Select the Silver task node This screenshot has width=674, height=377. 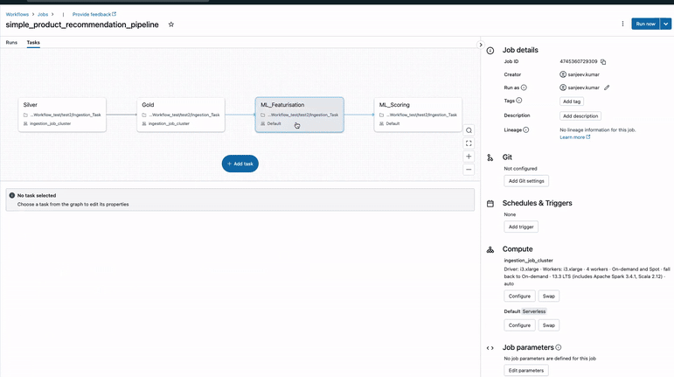pyautogui.click(x=62, y=114)
